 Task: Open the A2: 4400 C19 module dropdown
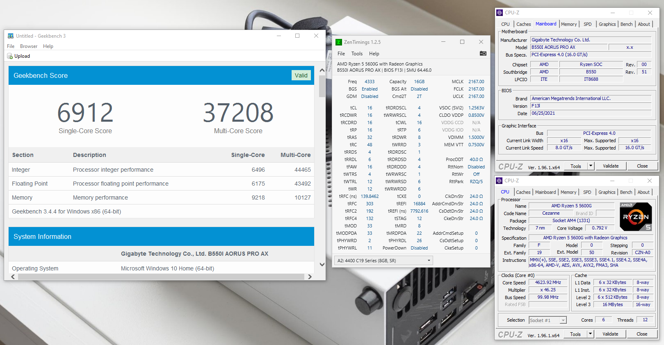pos(383,261)
